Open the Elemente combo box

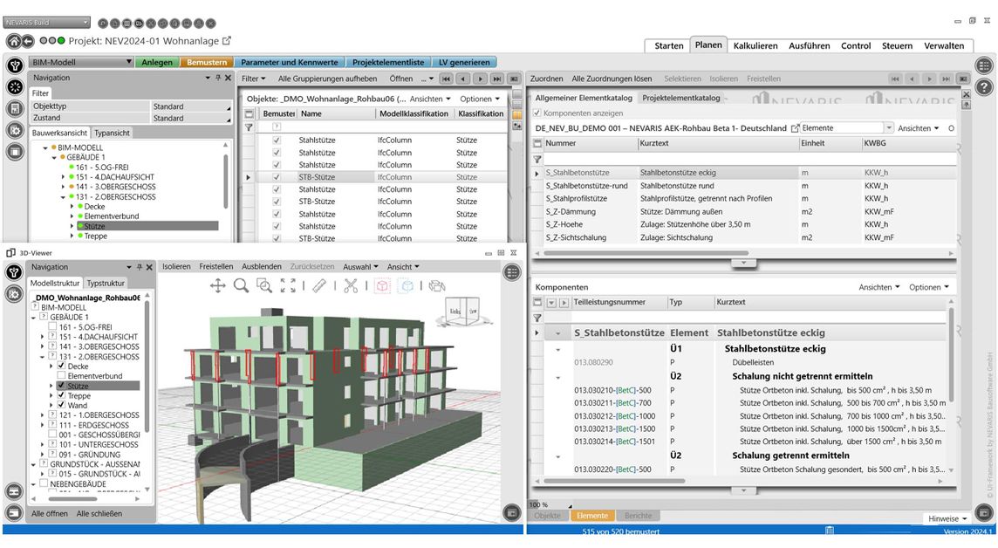[846, 128]
